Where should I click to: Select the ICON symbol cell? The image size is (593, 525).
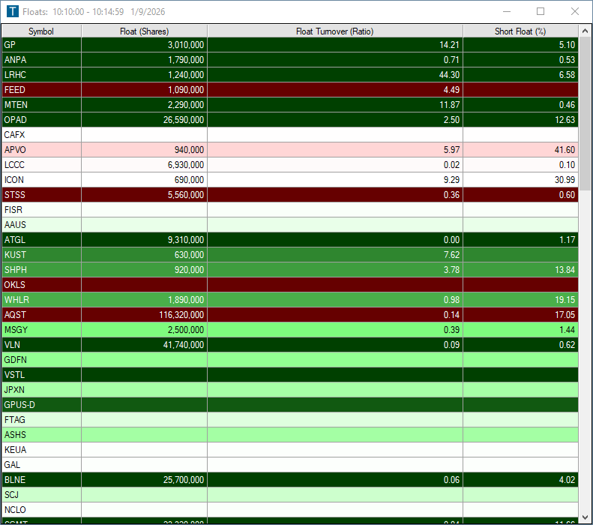(x=41, y=180)
